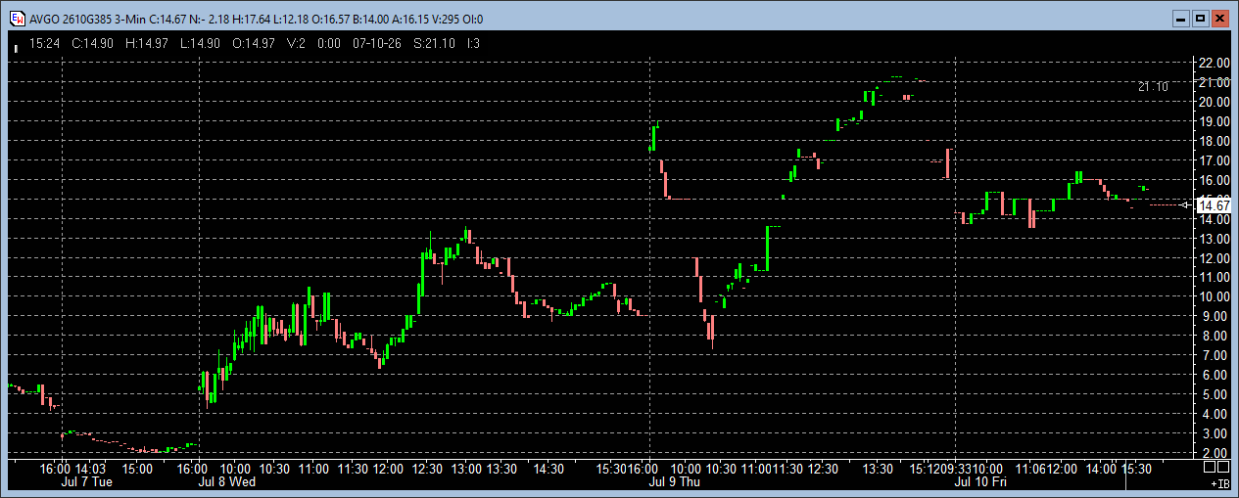Click the second small square box beside the time axis
1239x498 pixels.
coord(1222,468)
